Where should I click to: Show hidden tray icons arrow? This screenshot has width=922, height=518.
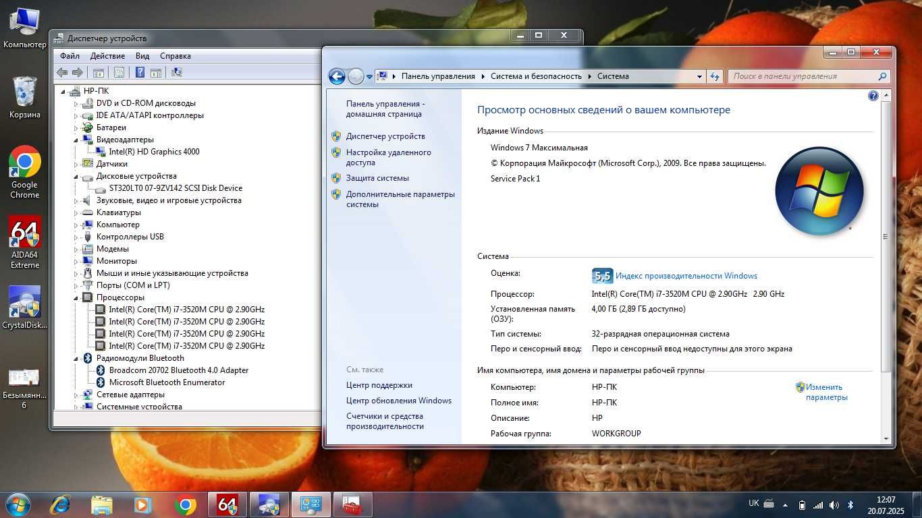(x=785, y=505)
